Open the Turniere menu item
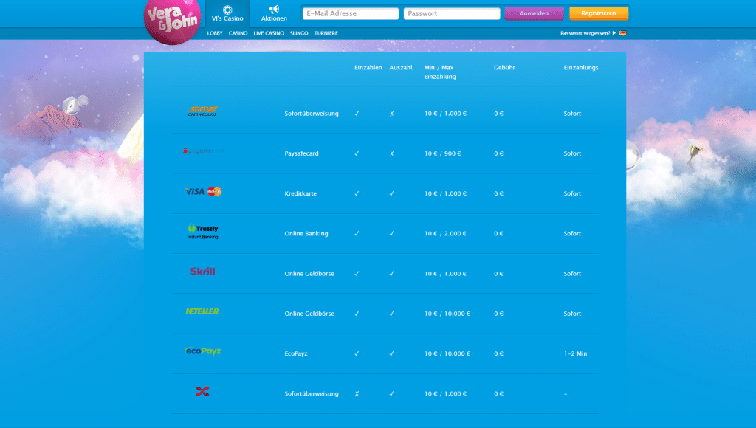Viewport: 756px width, 428px height. (x=326, y=33)
